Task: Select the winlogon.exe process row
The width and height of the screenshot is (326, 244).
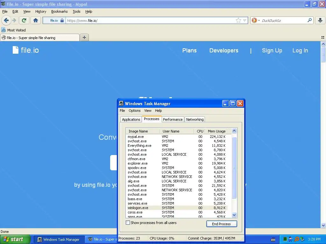Action: [177, 208]
